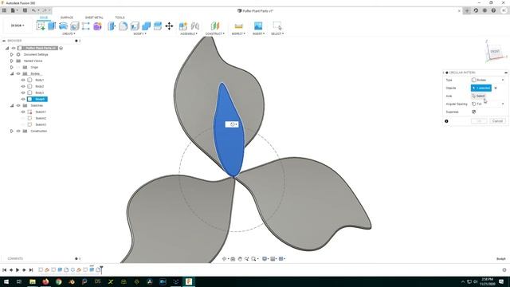Image resolution: width=510 pixels, height=287 pixels.
Task: Open the Windows Start menu
Action: pos(6,281)
